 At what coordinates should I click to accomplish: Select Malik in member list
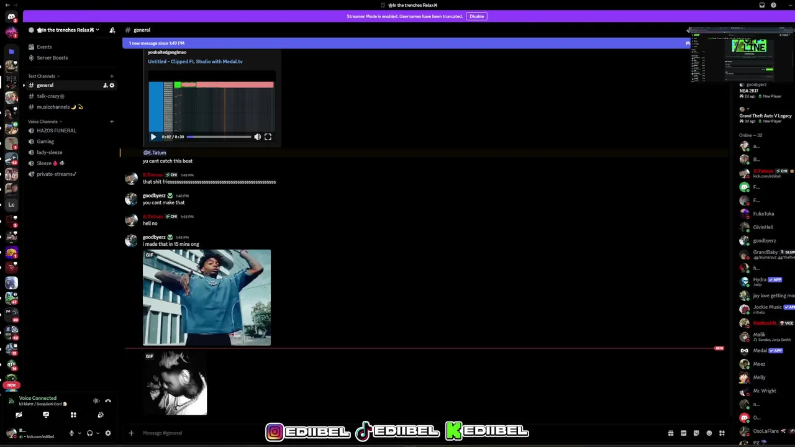tap(766, 336)
